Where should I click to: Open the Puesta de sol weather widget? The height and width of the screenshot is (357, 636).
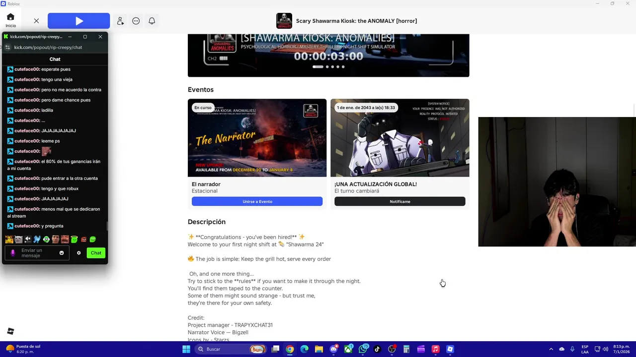click(24, 349)
